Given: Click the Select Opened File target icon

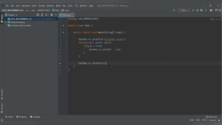Looking at the screenshot, I should [38, 15].
